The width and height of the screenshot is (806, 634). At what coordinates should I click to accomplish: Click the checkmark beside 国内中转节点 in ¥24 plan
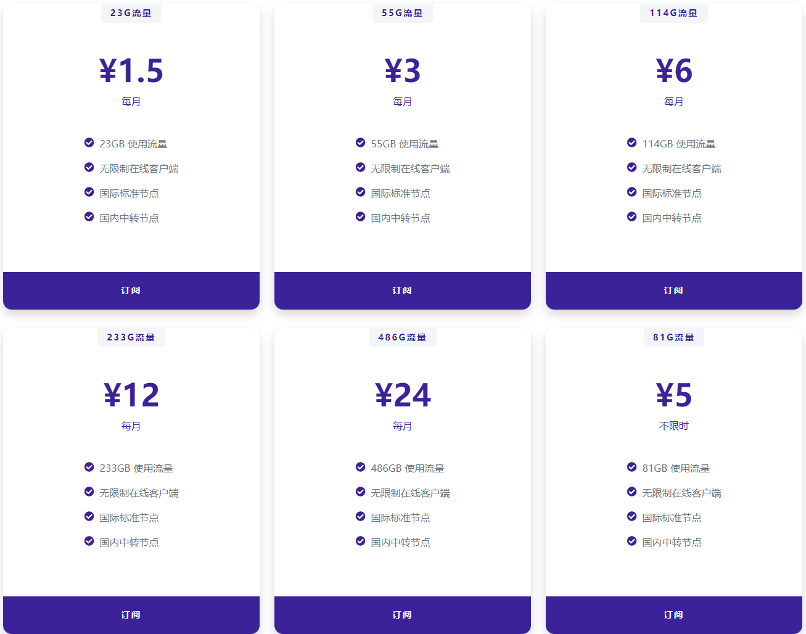[360, 541]
